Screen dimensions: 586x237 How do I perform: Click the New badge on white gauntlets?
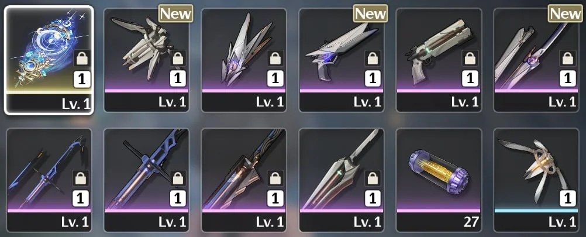click(x=175, y=14)
